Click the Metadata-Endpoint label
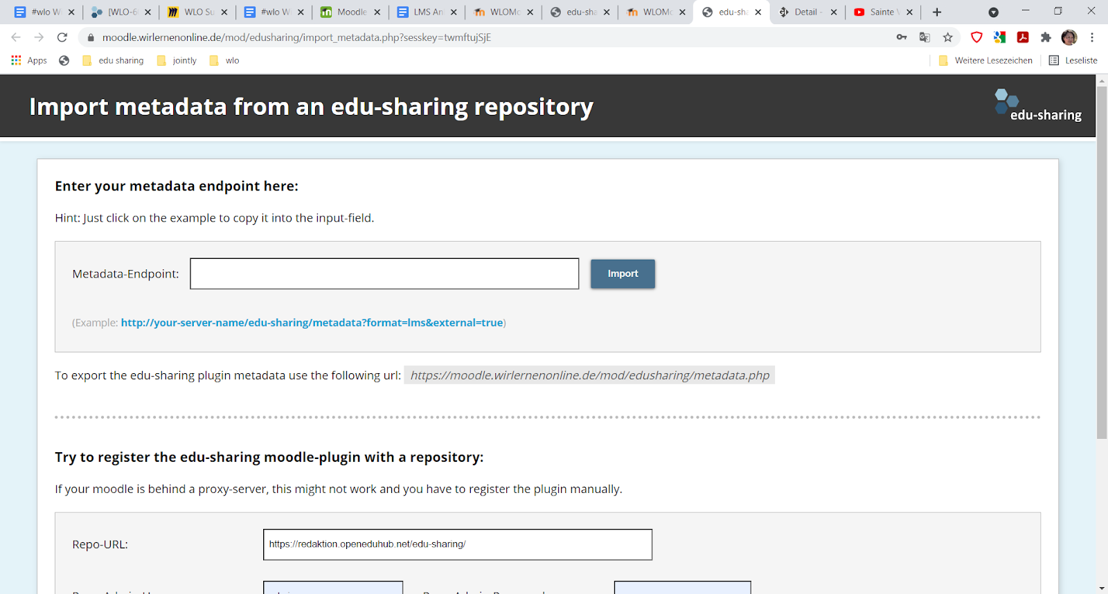 click(x=125, y=274)
